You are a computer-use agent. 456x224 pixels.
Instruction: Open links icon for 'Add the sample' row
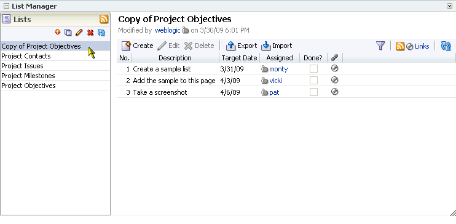(x=335, y=80)
